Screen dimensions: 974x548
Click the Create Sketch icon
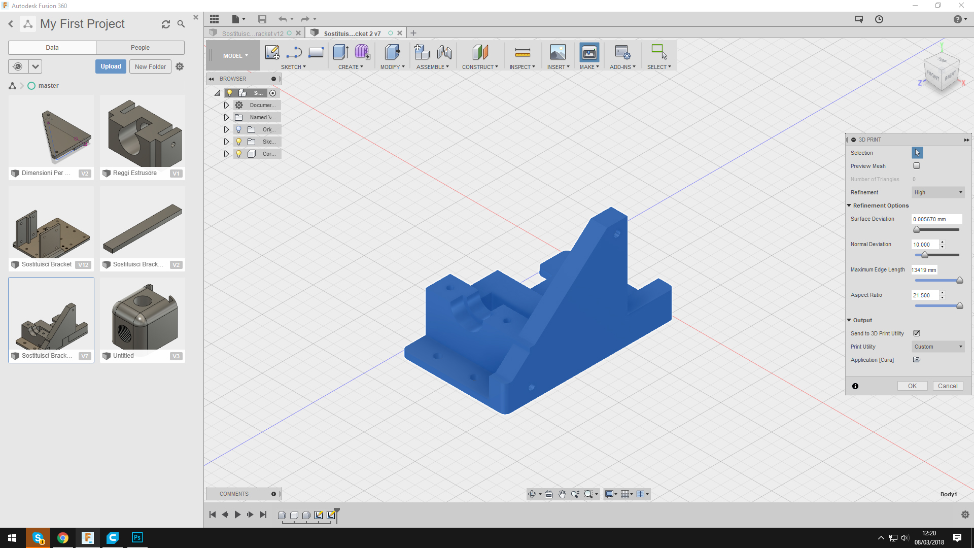(272, 52)
